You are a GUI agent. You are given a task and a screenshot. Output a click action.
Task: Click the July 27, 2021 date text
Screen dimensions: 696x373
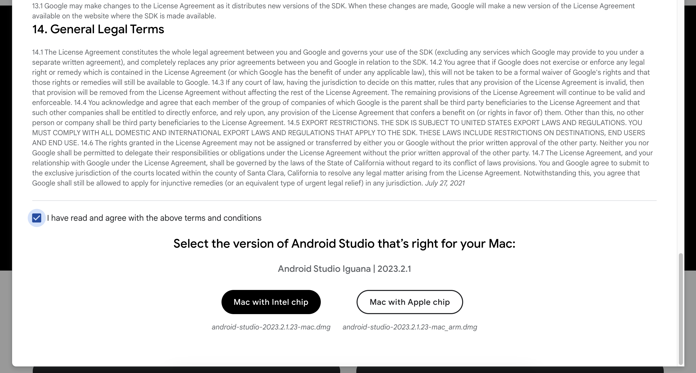point(445,183)
